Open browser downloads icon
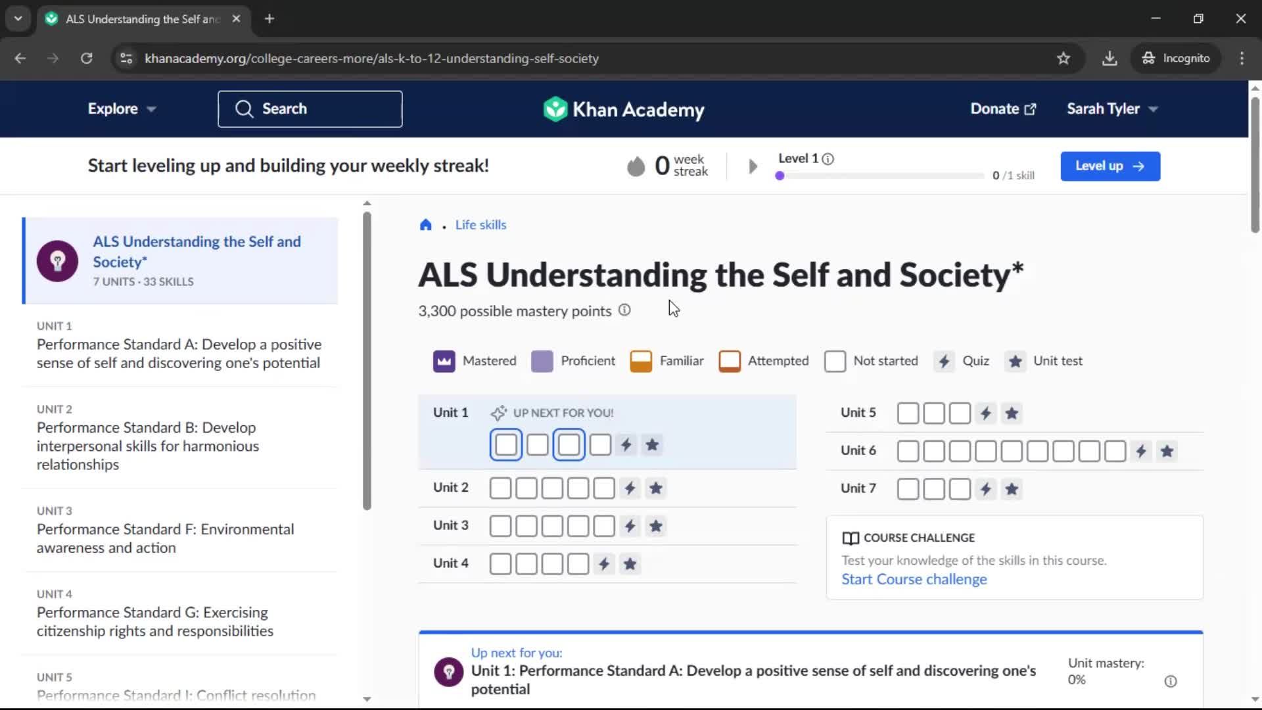The height and width of the screenshot is (710, 1262). (1110, 59)
